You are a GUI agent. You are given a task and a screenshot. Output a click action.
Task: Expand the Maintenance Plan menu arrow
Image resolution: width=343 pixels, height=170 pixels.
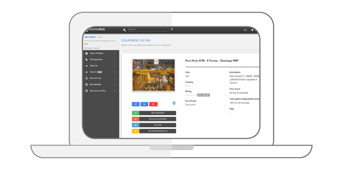click(x=115, y=91)
